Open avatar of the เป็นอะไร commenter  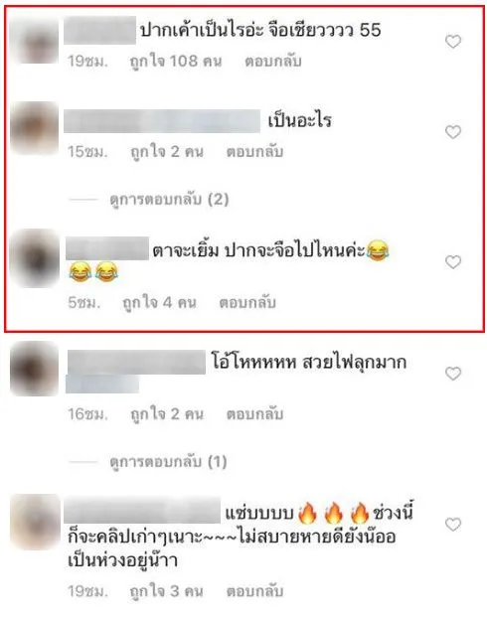pos(35,129)
